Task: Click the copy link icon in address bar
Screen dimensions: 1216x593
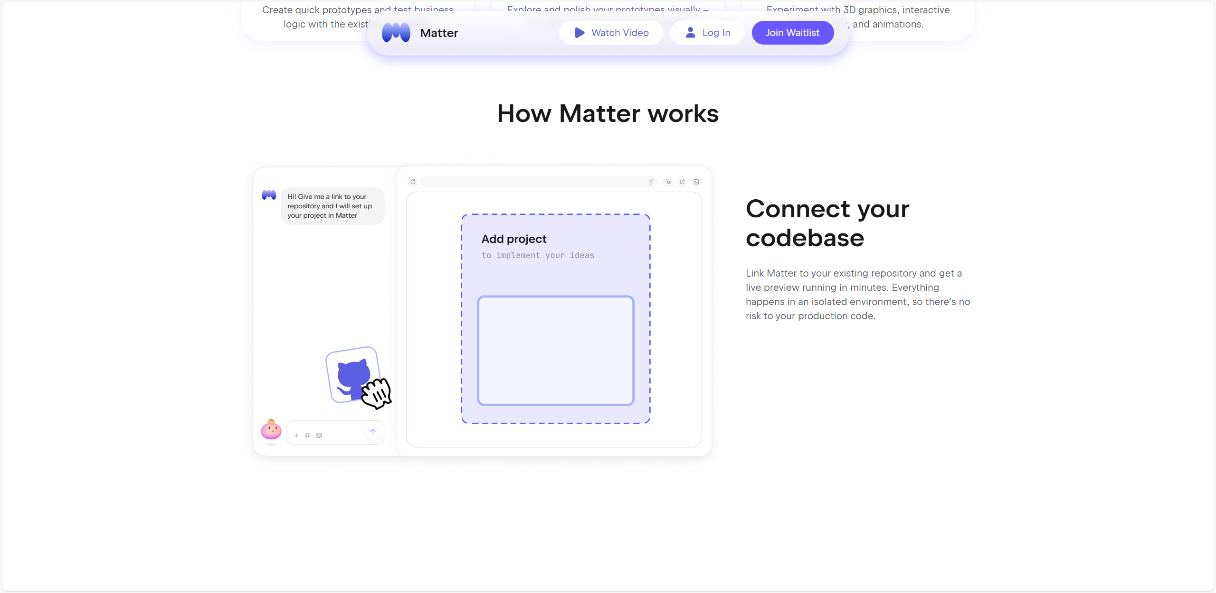Action: coord(651,182)
